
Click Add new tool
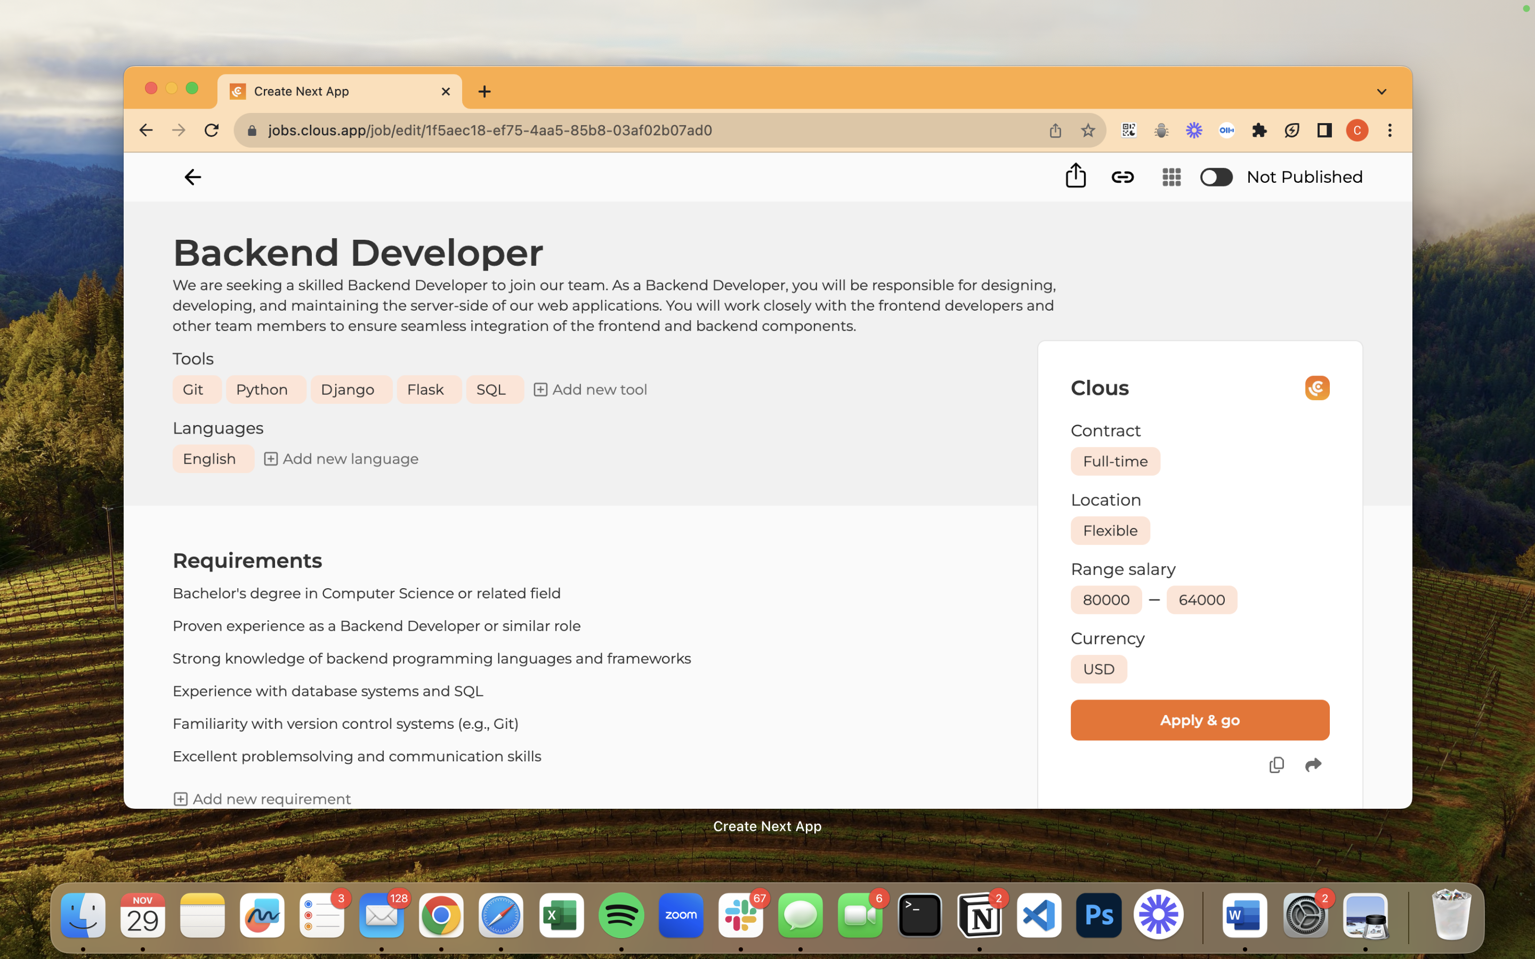(591, 389)
